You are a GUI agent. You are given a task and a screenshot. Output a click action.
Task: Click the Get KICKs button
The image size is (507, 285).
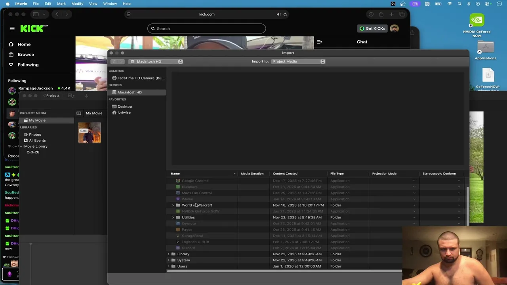pyautogui.click(x=372, y=28)
